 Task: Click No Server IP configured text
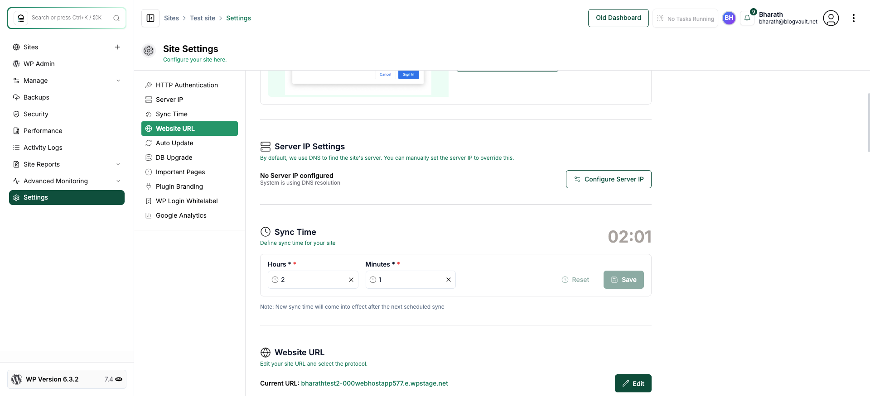click(x=297, y=176)
